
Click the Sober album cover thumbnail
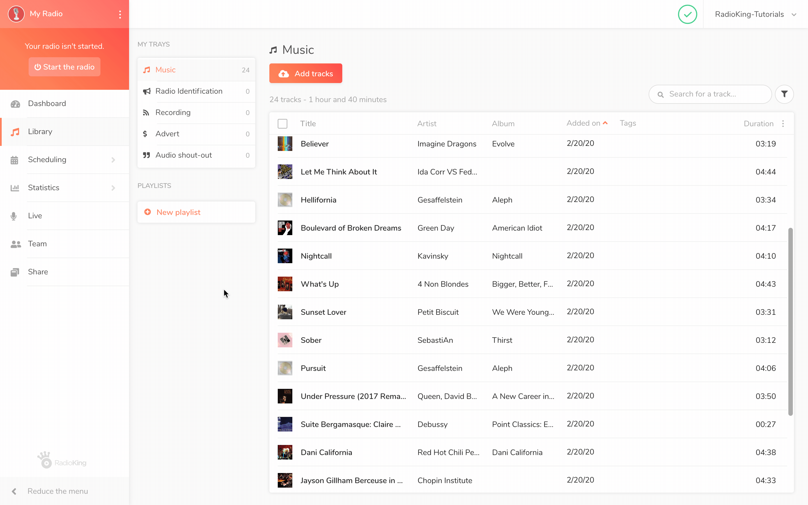coord(285,340)
